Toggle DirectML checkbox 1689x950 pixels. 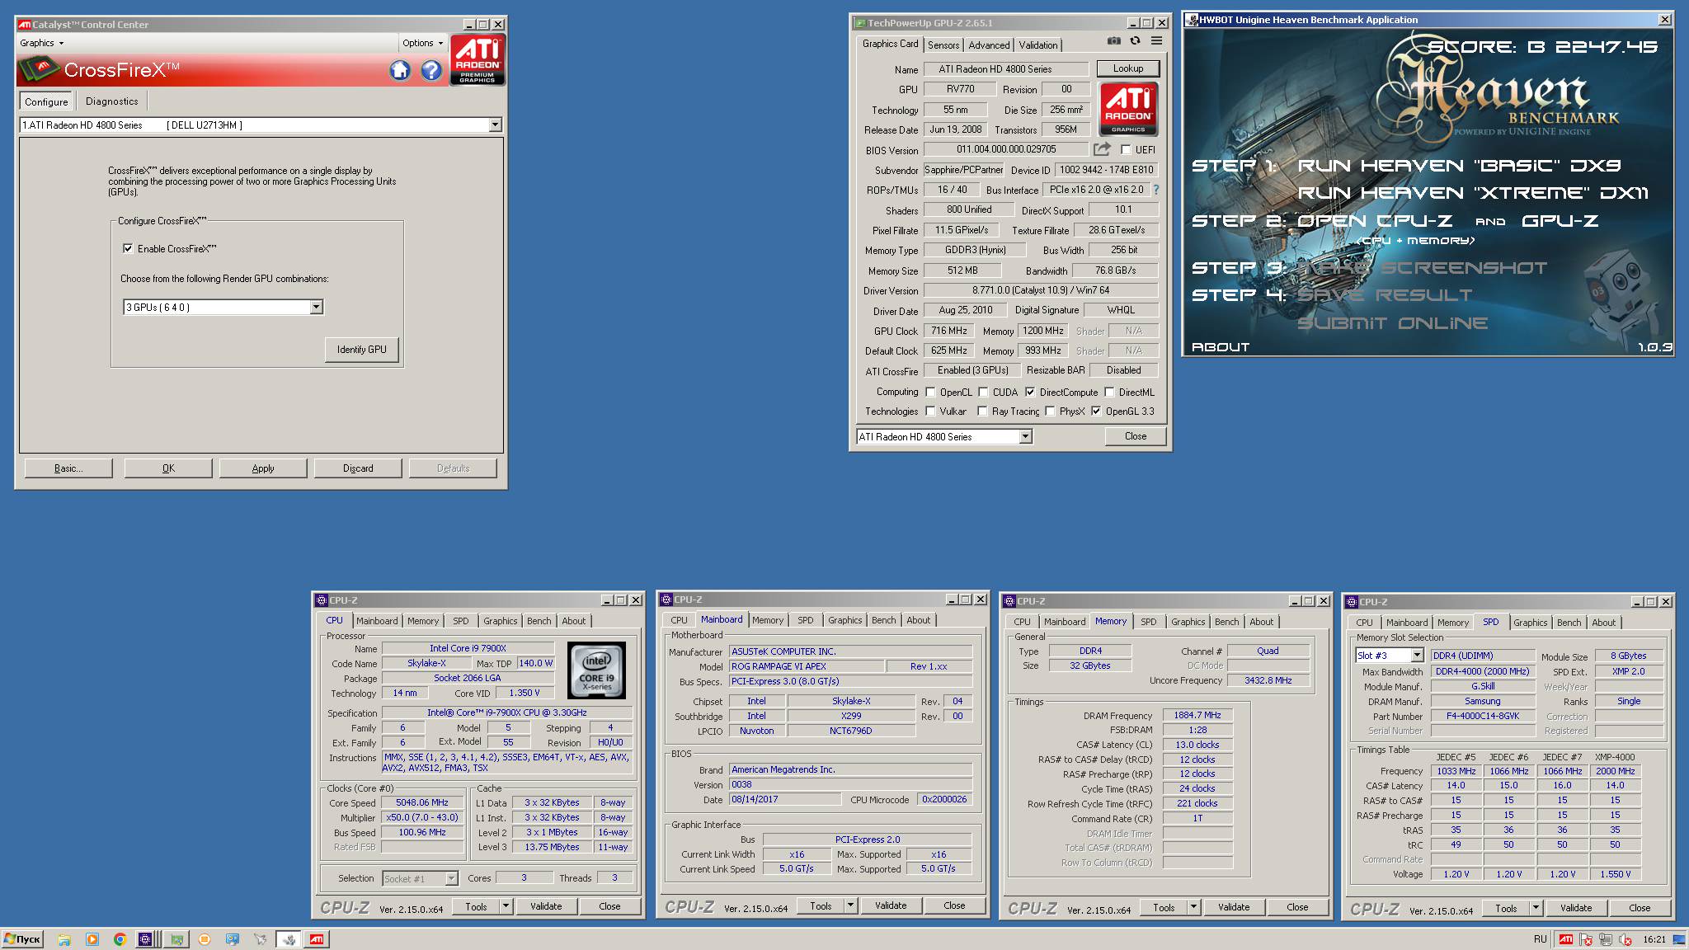pos(1109,392)
